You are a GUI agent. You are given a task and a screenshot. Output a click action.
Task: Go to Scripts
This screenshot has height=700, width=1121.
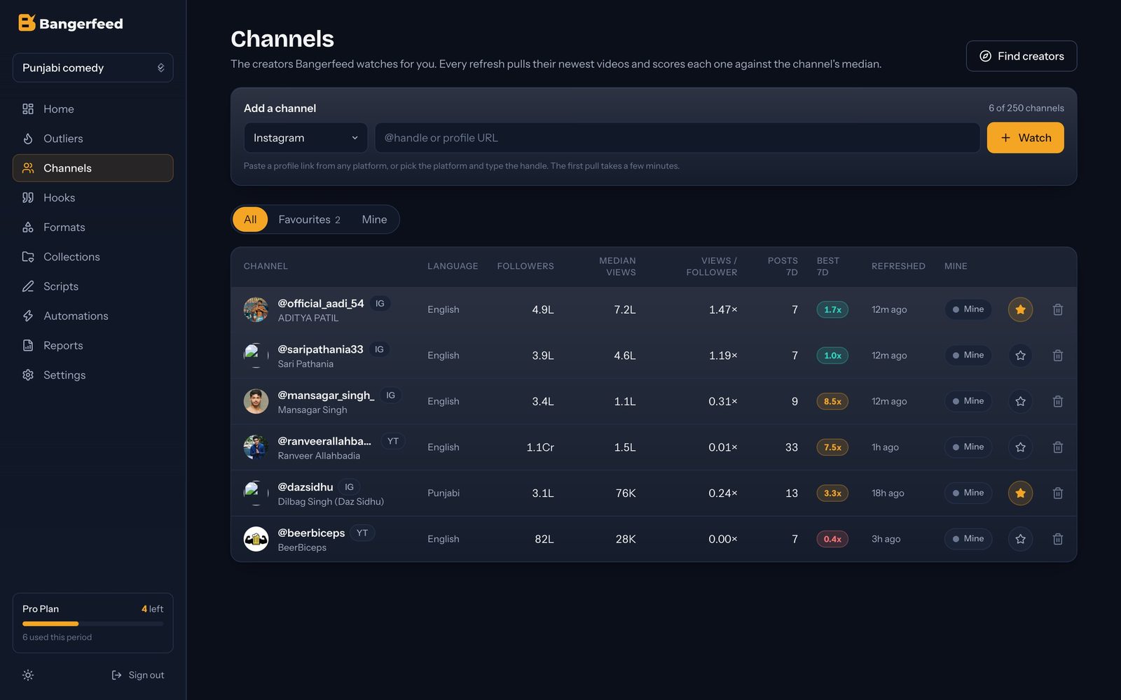[x=92, y=286]
